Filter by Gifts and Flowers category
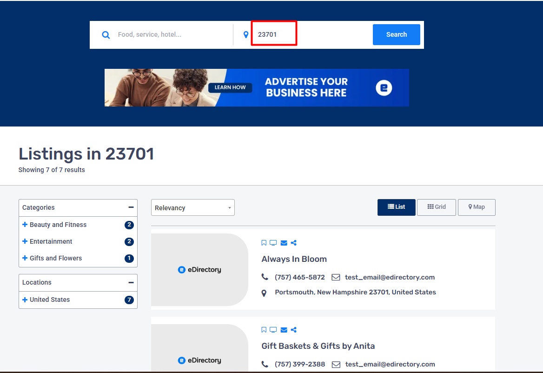This screenshot has width=543, height=373. tap(56, 258)
